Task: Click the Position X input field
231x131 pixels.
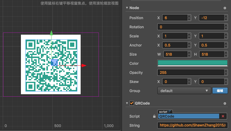Action: click(x=175, y=18)
